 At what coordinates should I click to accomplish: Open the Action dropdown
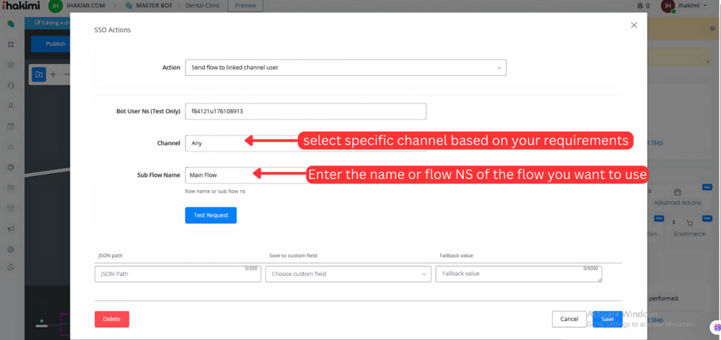345,68
